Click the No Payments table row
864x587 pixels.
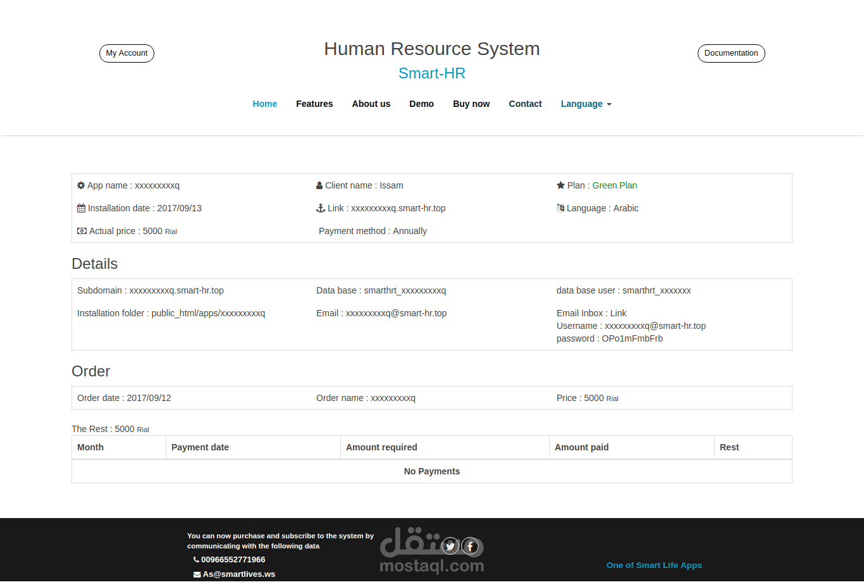(x=432, y=471)
